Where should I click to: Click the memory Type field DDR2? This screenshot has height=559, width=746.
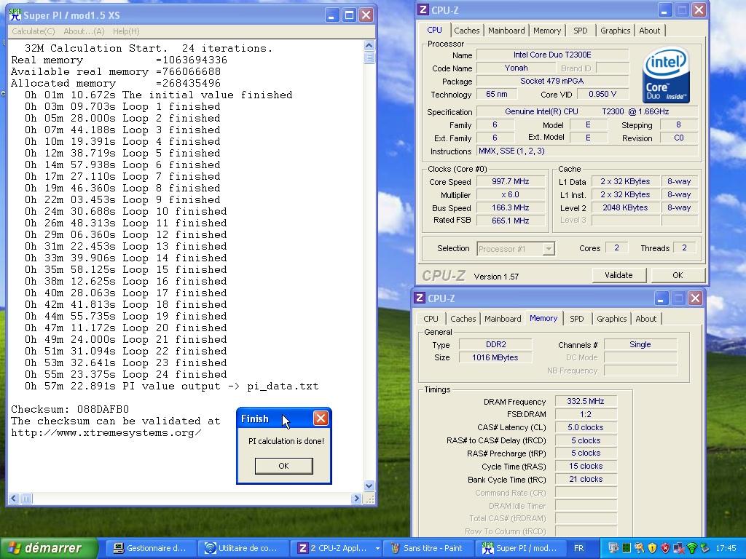coord(495,344)
